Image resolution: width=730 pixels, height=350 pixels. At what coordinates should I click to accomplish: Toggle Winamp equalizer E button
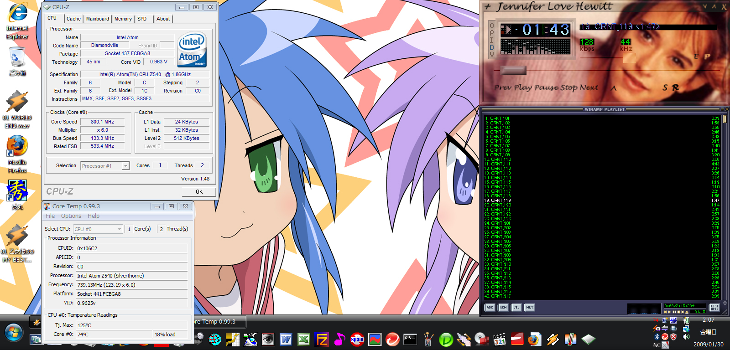[x=696, y=57]
